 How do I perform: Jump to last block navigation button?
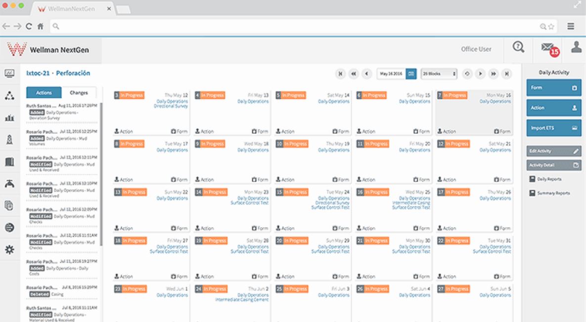(x=507, y=74)
